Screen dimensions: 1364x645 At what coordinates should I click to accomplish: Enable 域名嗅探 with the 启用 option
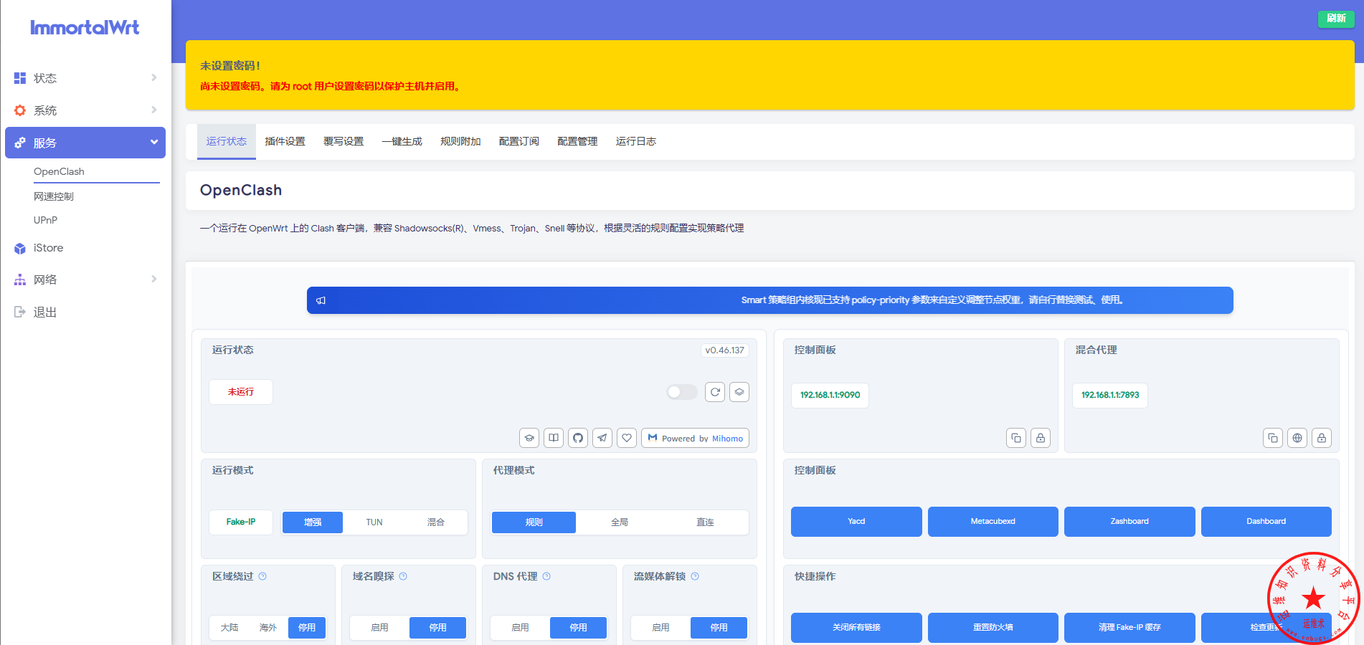pos(379,628)
